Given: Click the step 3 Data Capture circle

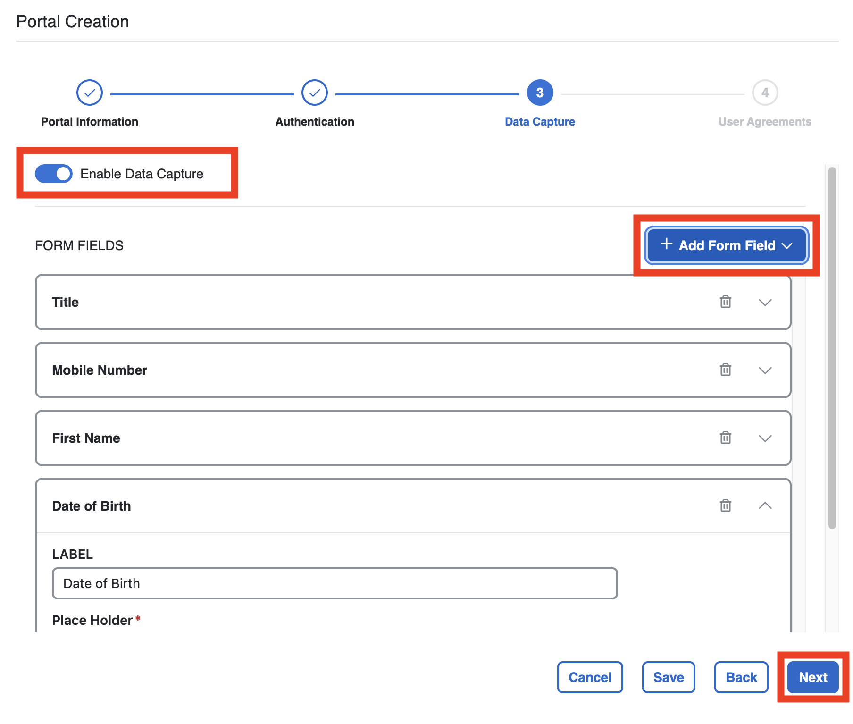Looking at the screenshot, I should pos(540,93).
